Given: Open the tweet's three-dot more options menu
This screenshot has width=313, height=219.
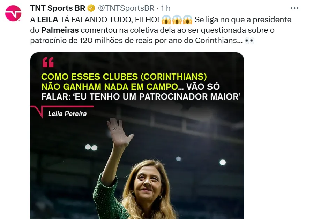Looking at the screenshot, I should [x=295, y=8].
